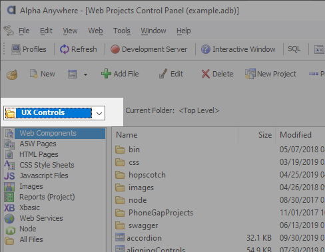Click the HTML Pages category icon
Viewport: 325px width, 252px height.
click(x=9, y=154)
